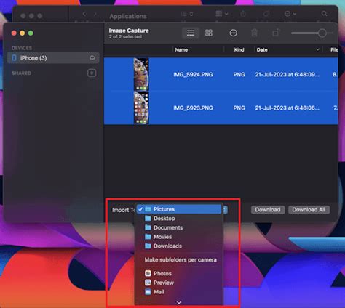The height and width of the screenshot is (308, 345).
Task: Select the IMG_5924.PNG thumbnail
Action: [141, 74]
